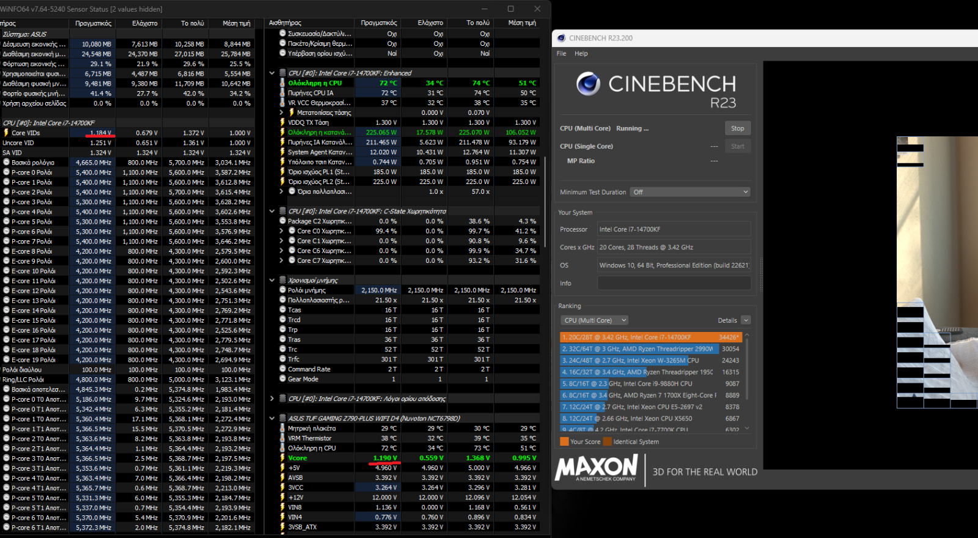Click the icon for Συσκευασία/Δακτύλι... row
The image size is (978, 538).
click(x=282, y=34)
